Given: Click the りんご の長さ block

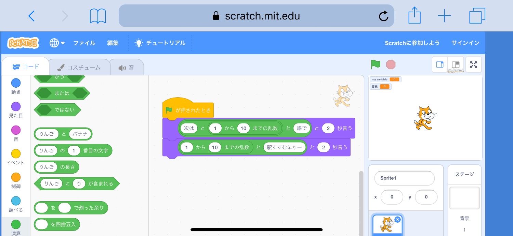Looking at the screenshot, I should [x=56, y=167].
